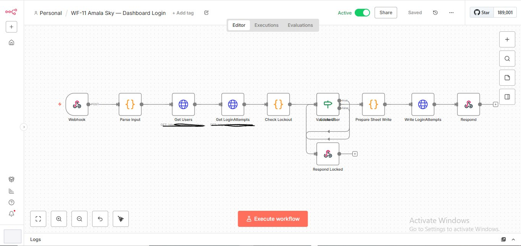Open the create new plus menu in sidebar

point(11,27)
